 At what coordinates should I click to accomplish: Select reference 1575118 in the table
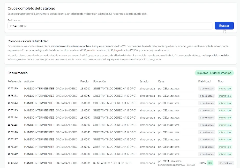(x=13, y=147)
